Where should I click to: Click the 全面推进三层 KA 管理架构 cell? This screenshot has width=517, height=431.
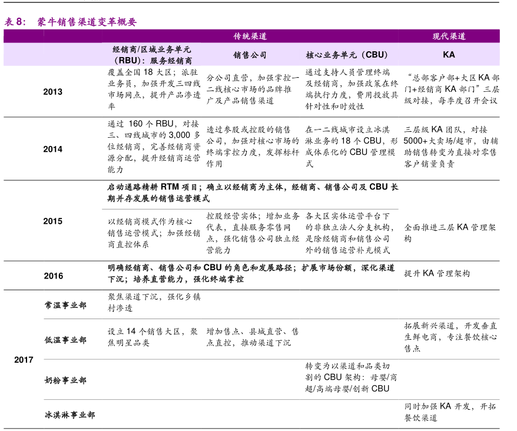[450, 233]
